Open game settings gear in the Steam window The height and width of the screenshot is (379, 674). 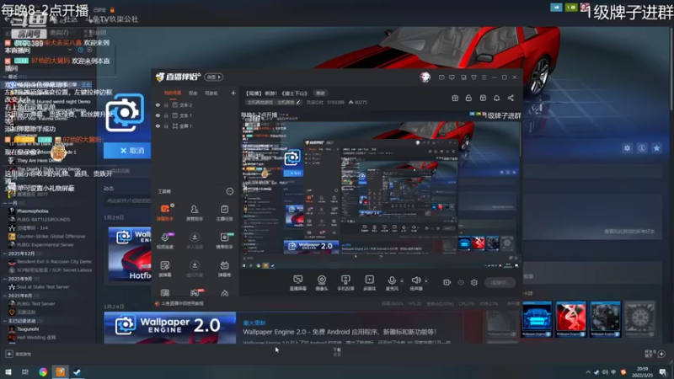627,148
